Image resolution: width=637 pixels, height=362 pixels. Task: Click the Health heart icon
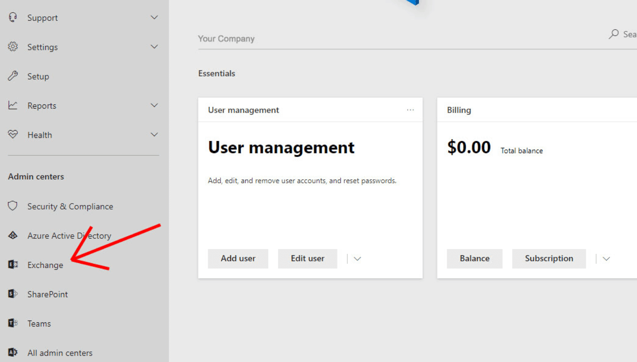pos(13,135)
